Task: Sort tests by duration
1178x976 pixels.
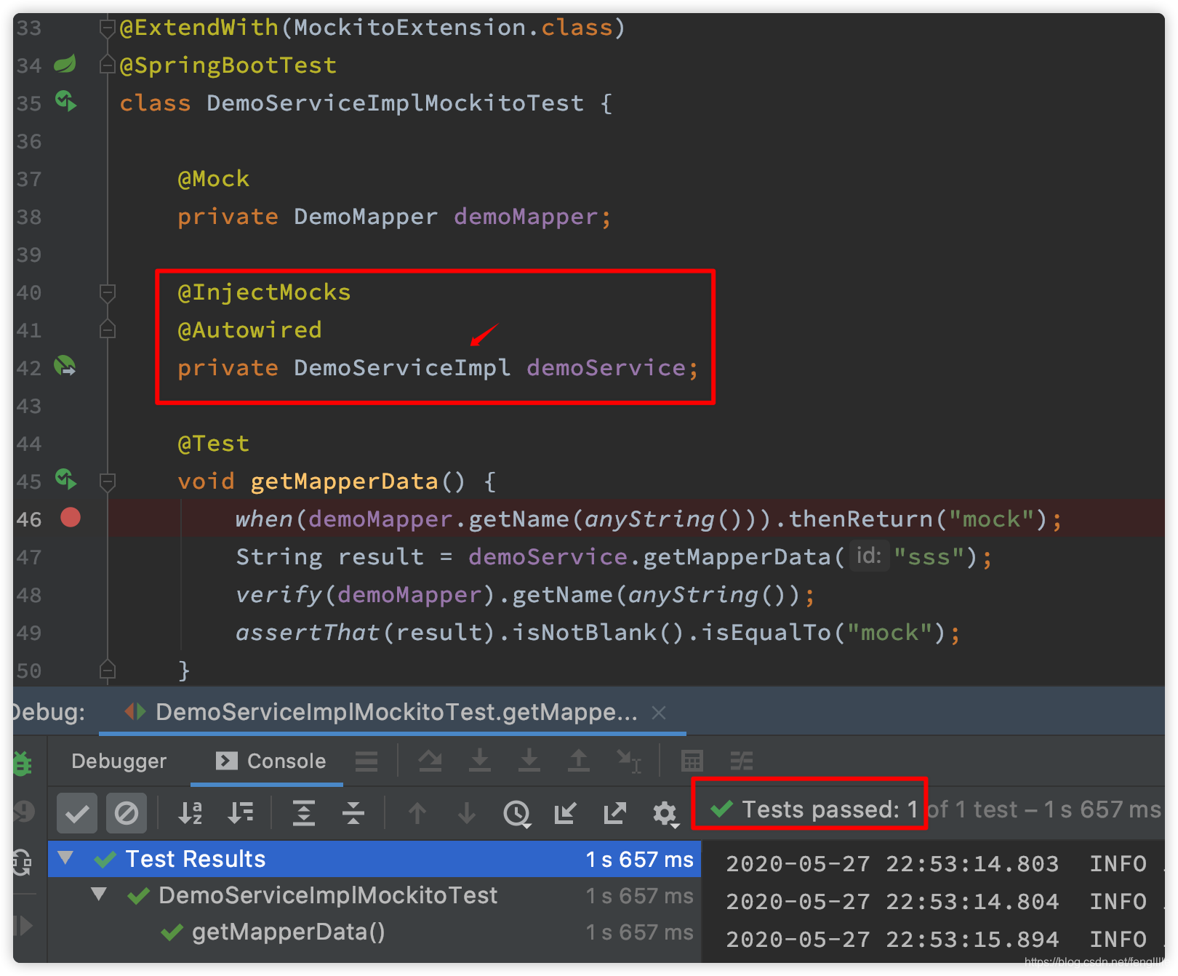Action: [241, 813]
